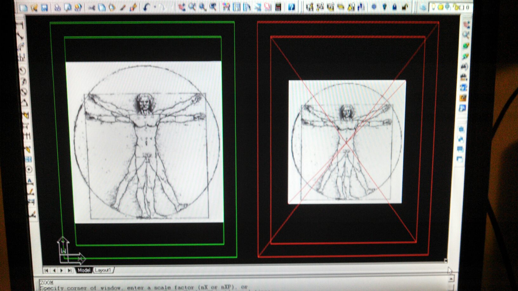
Task: Select the Ellipse tool in left toolbar
Action: tap(24, 92)
